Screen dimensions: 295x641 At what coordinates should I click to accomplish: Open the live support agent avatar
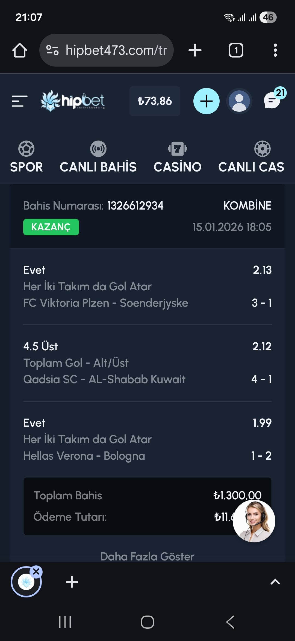pyautogui.click(x=254, y=521)
